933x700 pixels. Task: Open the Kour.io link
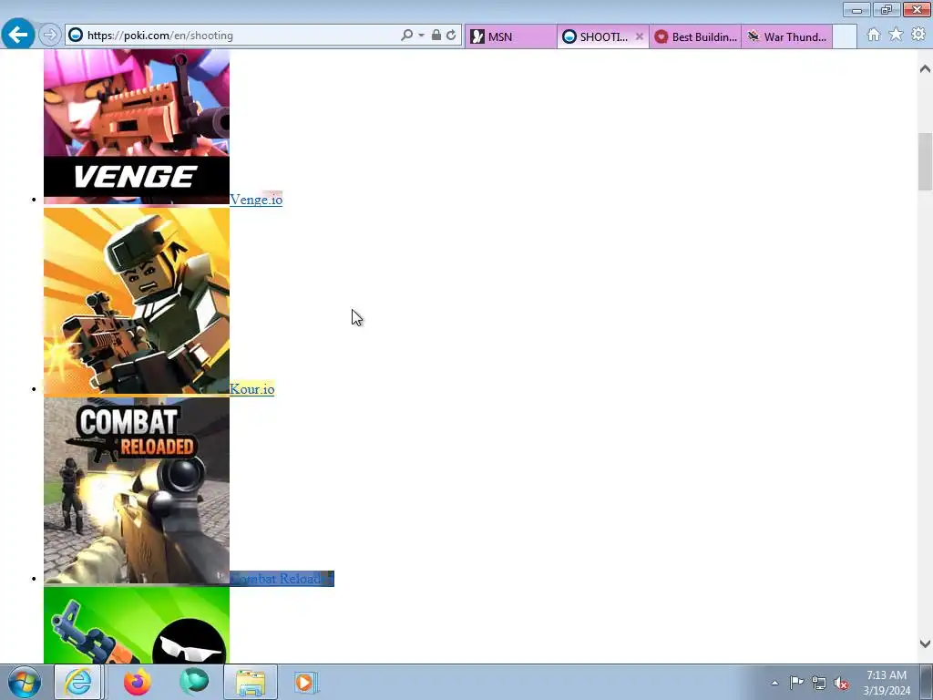point(251,389)
